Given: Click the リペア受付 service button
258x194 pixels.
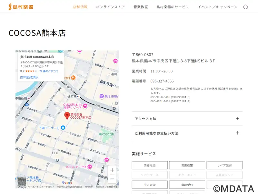Looking at the screenshot, I should click(224, 165).
